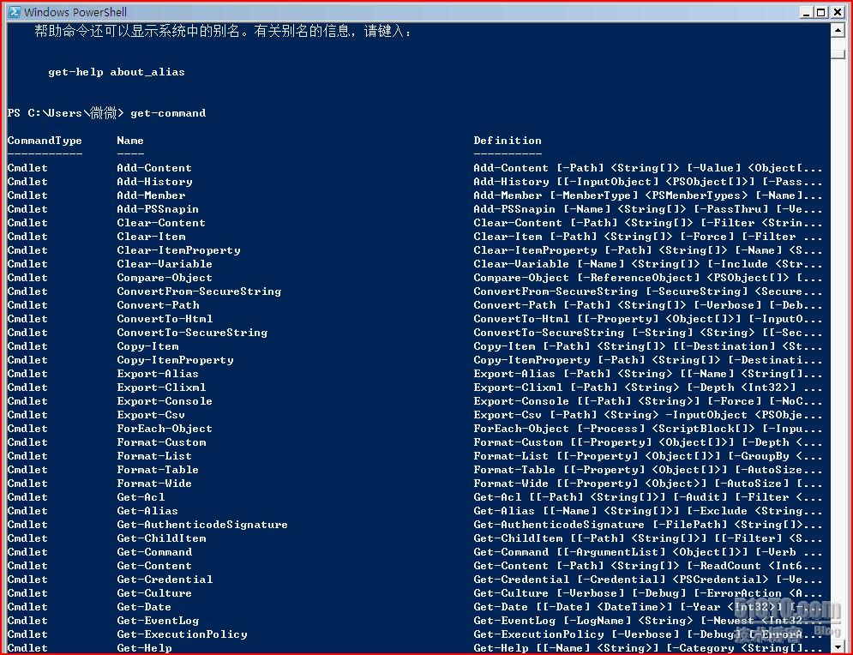Click Get-Culture in the Name column
The width and height of the screenshot is (853, 655).
[154, 593]
